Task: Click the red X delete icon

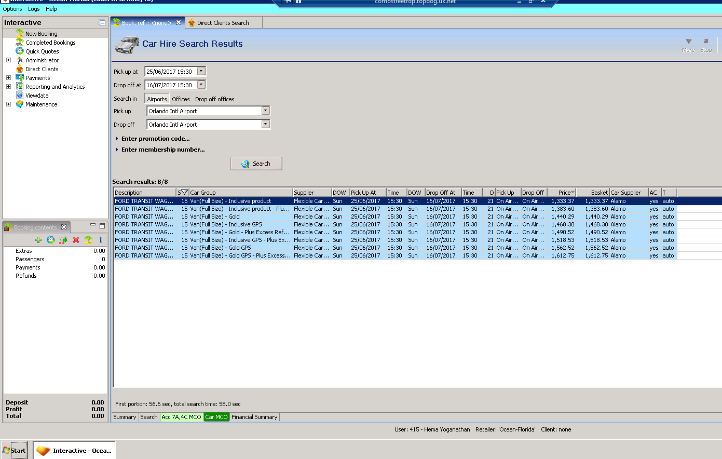Action: point(76,240)
